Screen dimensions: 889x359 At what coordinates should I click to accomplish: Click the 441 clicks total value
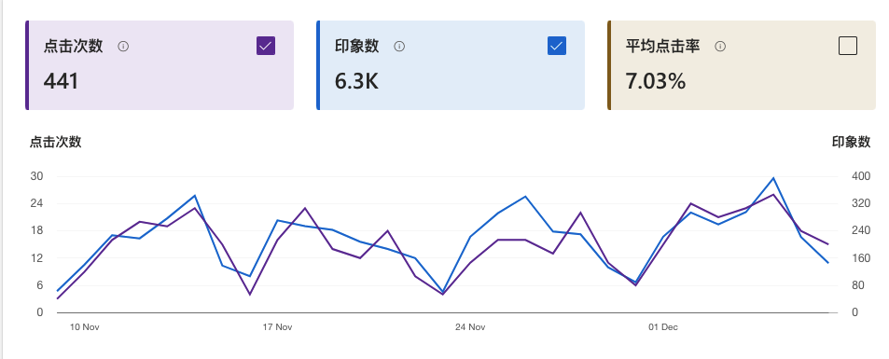[x=62, y=82]
